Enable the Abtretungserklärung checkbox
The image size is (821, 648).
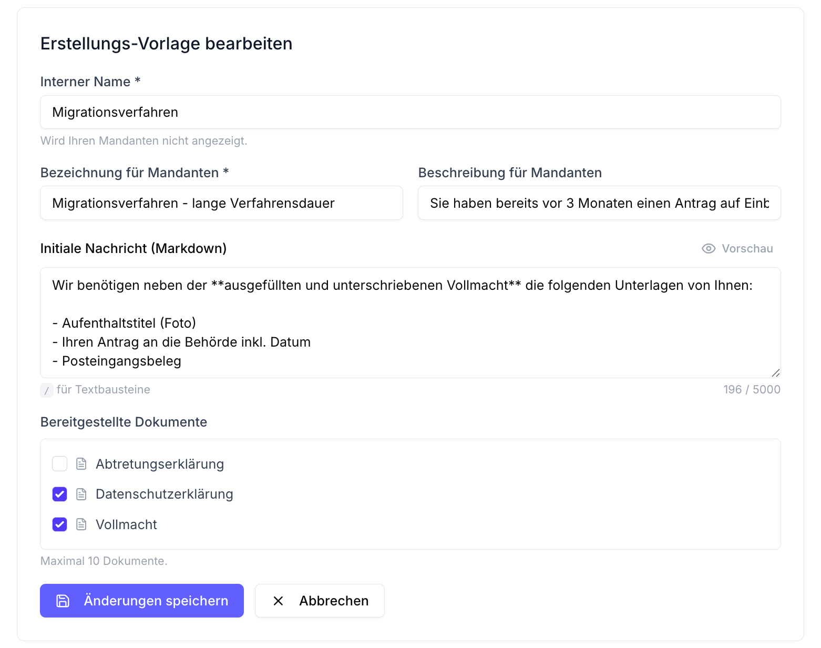[x=60, y=464]
